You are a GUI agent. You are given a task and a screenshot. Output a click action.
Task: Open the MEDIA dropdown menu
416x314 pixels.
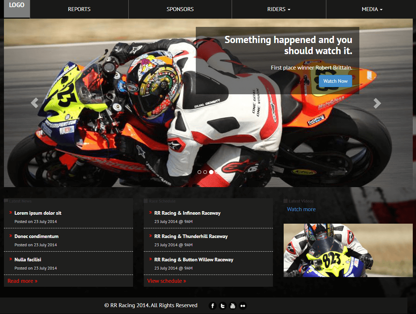pyautogui.click(x=372, y=9)
